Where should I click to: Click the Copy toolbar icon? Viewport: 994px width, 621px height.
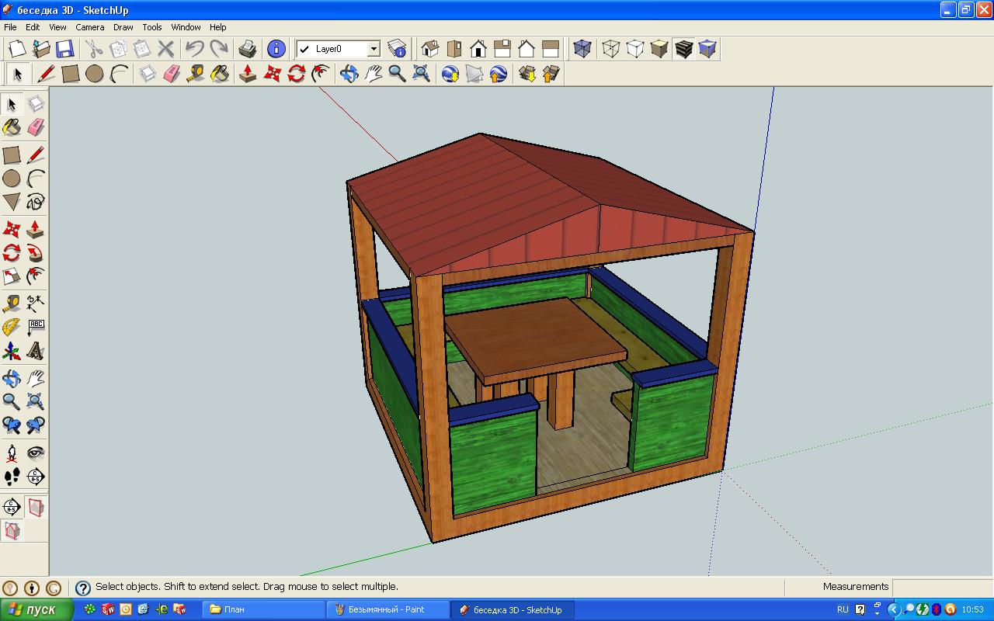pos(118,49)
